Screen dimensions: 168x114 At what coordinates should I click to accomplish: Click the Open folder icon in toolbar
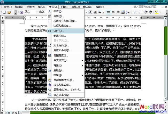pyautogui.click(x=9, y=12)
